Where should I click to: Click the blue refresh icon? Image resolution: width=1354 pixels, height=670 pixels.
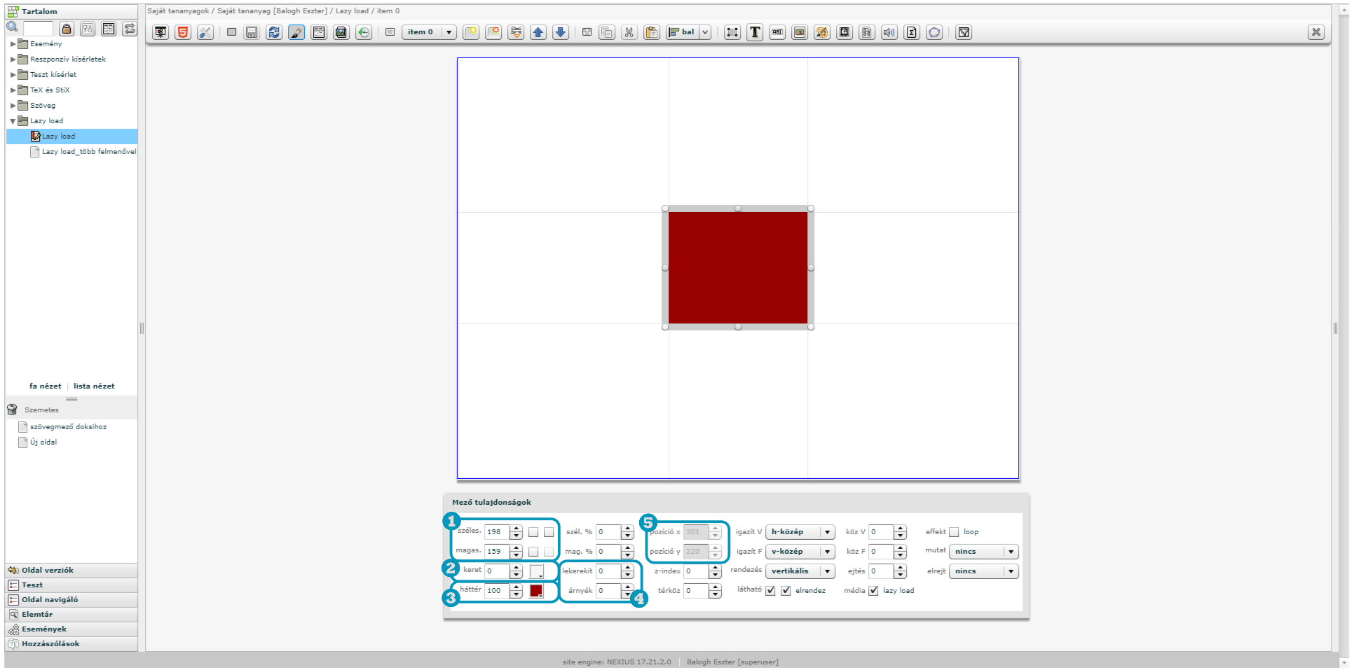point(274,32)
